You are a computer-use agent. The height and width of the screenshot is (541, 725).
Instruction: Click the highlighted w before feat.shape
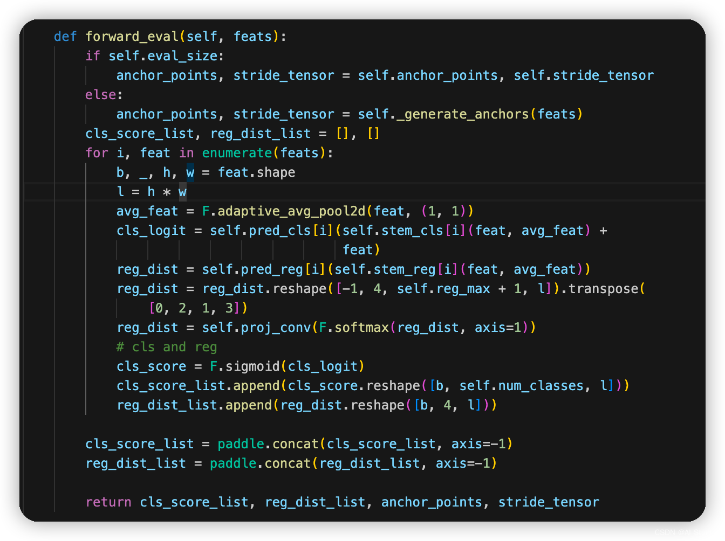coord(190,172)
